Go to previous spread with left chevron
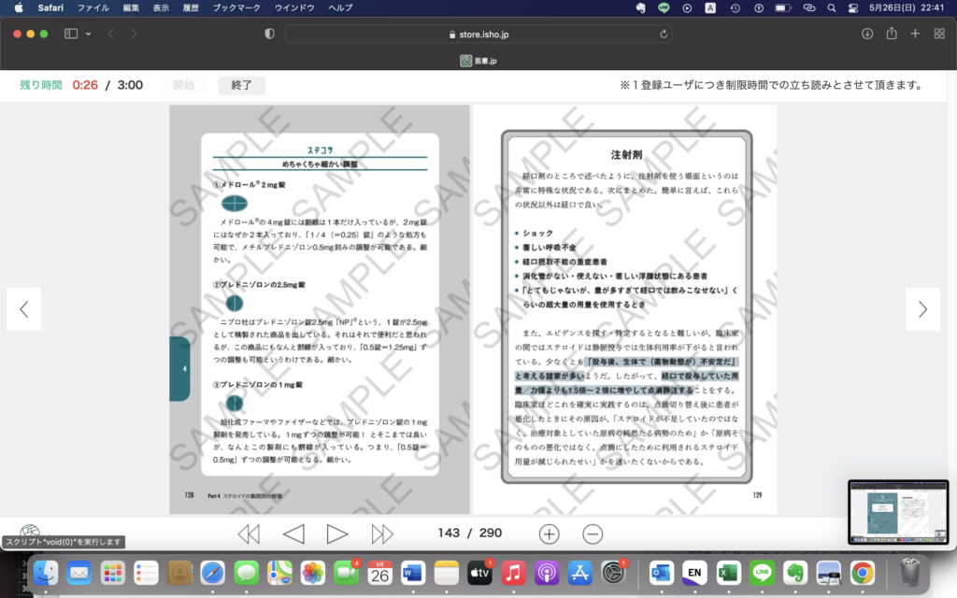 [24, 309]
